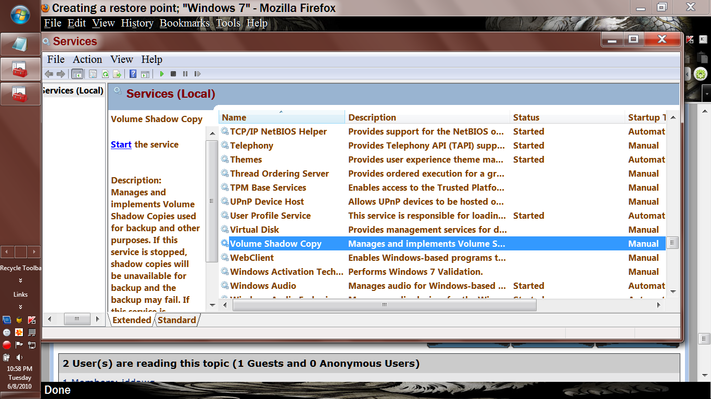Click the orange flower tray icon
The image size is (711, 399).
[x=19, y=332]
